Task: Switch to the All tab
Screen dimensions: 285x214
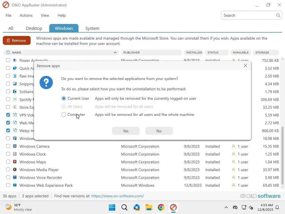Action: (11, 28)
